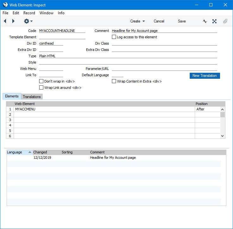
Task: Click the activity history icon
Action: (205, 21)
